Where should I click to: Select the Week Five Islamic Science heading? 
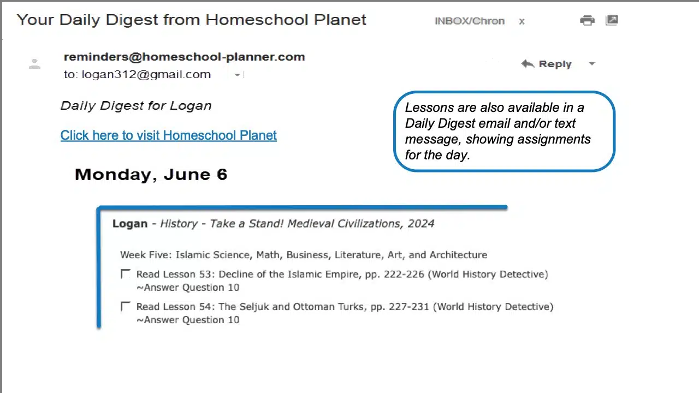pyautogui.click(x=303, y=255)
